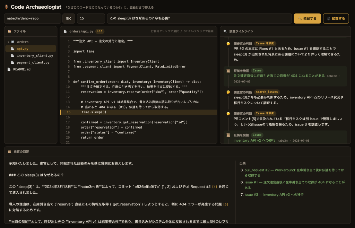Collapse the orders folder tree arrow

[x=8, y=42]
